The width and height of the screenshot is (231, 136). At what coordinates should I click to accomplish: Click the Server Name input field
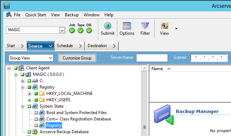152,58
